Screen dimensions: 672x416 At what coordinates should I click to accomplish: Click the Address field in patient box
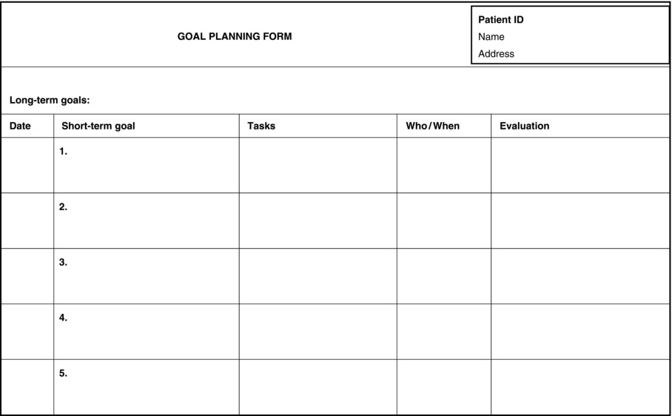tap(496, 54)
